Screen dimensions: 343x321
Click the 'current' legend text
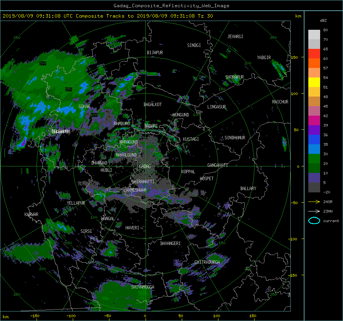click(331, 221)
